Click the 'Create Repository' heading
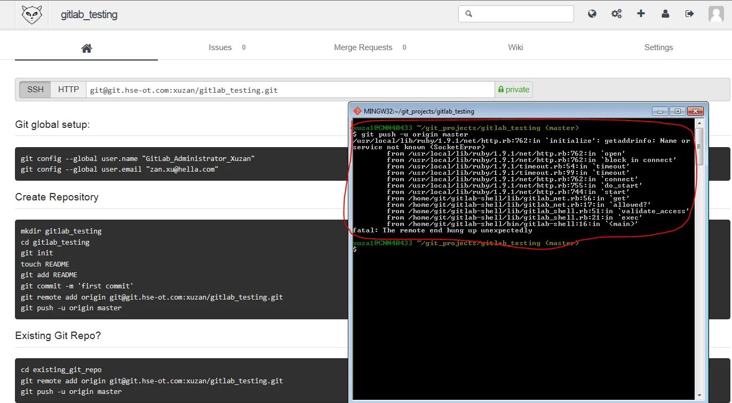The height and width of the screenshot is (403, 732). pyautogui.click(x=57, y=197)
